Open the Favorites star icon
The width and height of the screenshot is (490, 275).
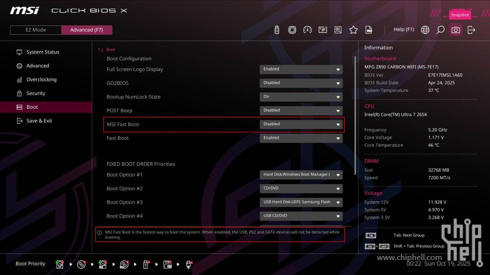click(353, 30)
